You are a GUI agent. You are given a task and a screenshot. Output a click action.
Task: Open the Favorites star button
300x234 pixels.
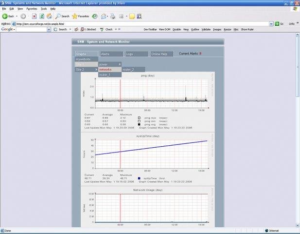[80, 16]
